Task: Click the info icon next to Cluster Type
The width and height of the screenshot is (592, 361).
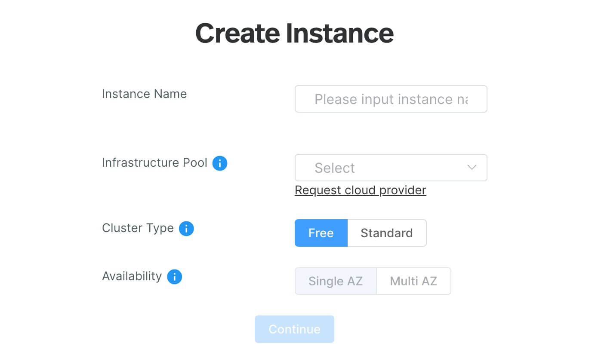Action: pyautogui.click(x=186, y=229)
